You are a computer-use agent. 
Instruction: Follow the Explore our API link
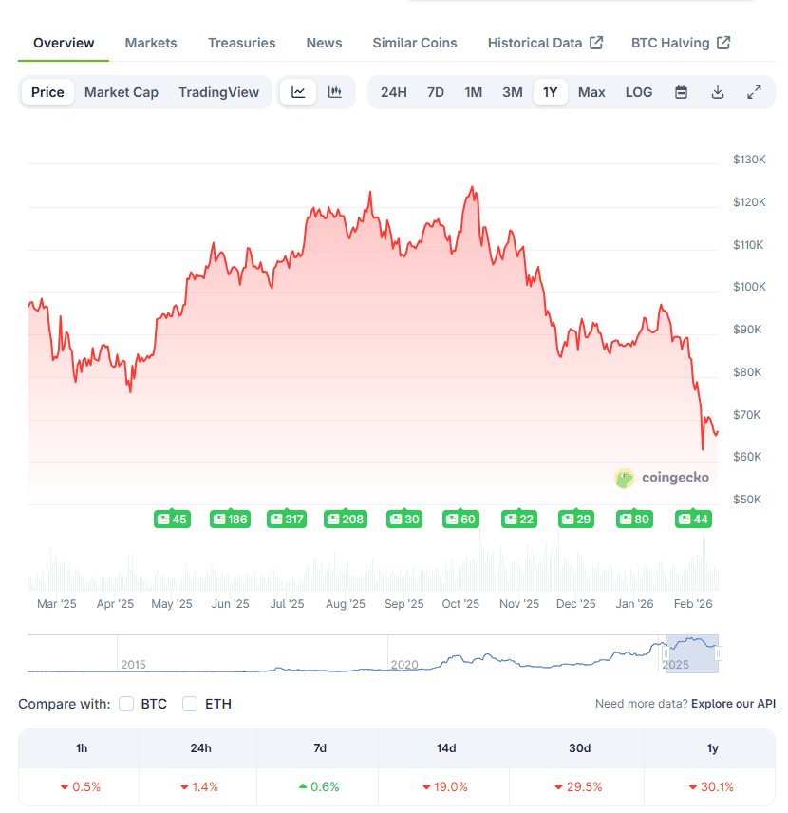[733, 704]
